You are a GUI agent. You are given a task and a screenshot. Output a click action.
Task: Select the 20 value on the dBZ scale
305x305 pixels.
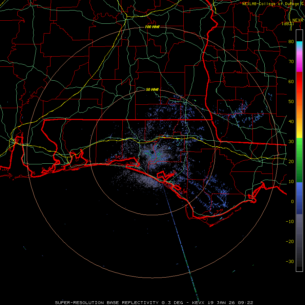click(x=291, y=161)
